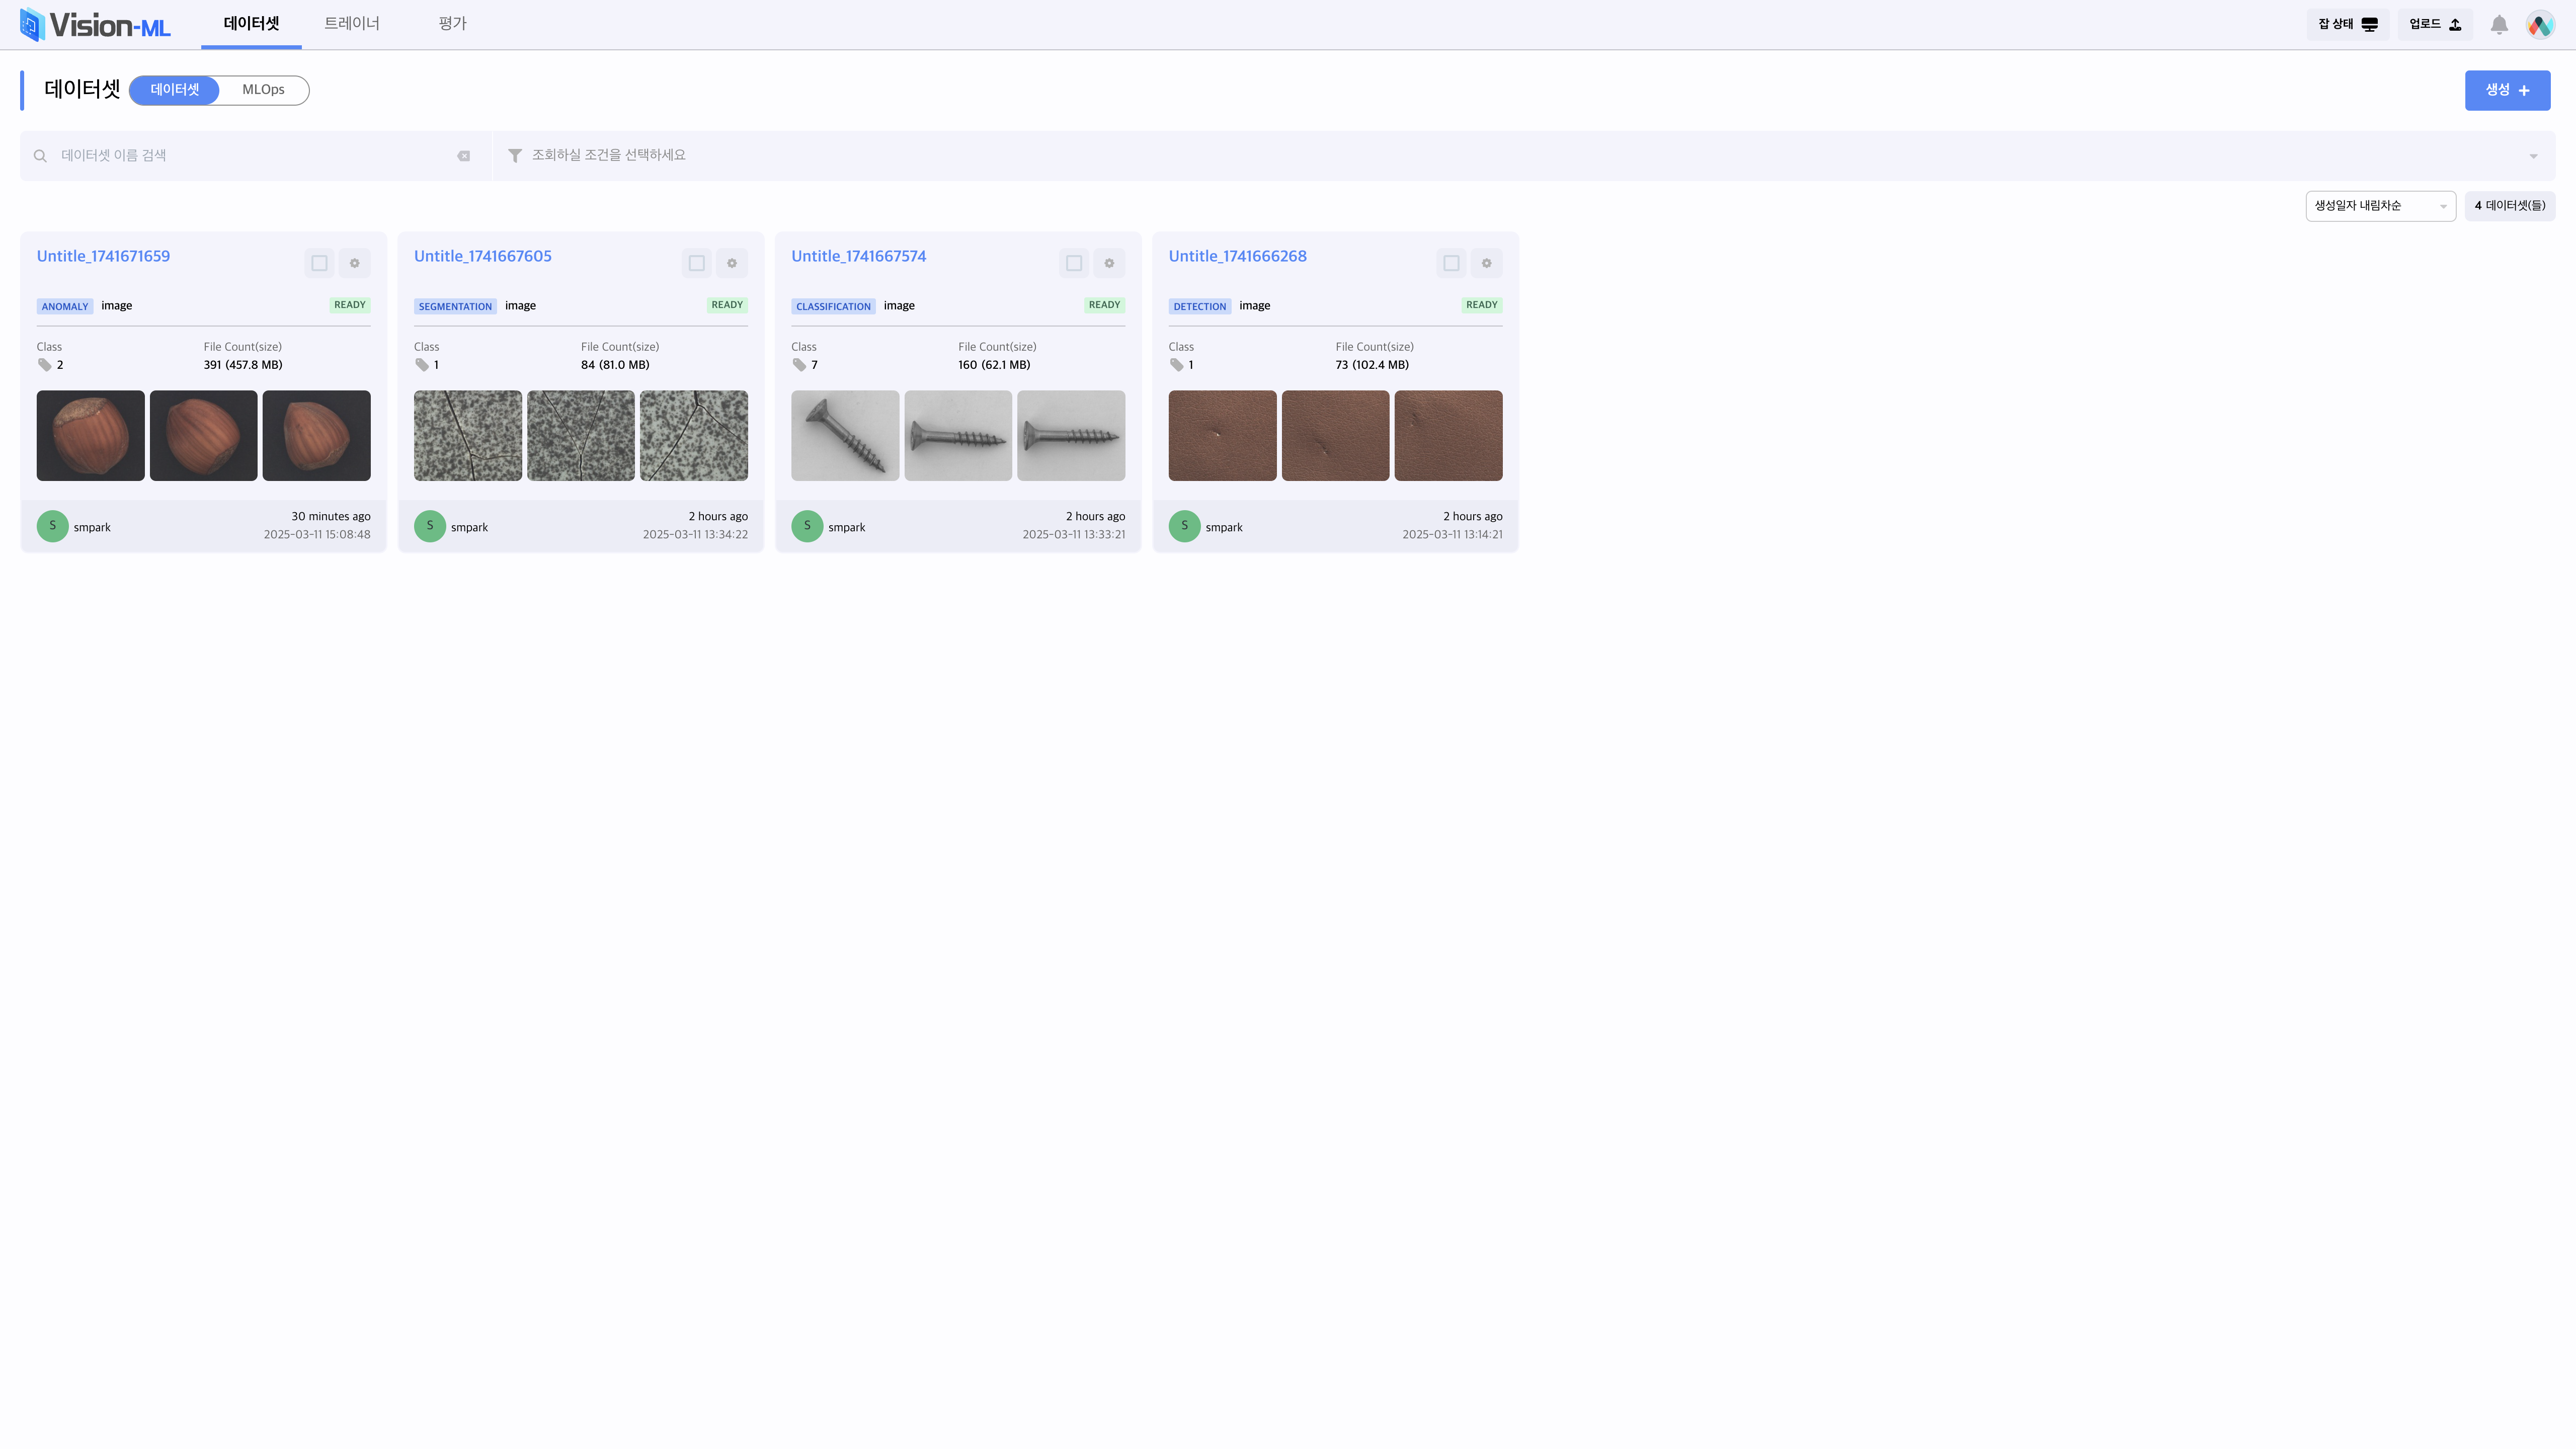Click the 업로드 upload button
2576x1449 pixels.
click(2434, 24)
